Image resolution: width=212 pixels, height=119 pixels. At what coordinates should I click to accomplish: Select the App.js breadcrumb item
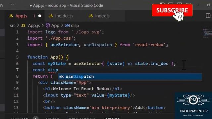34,25
